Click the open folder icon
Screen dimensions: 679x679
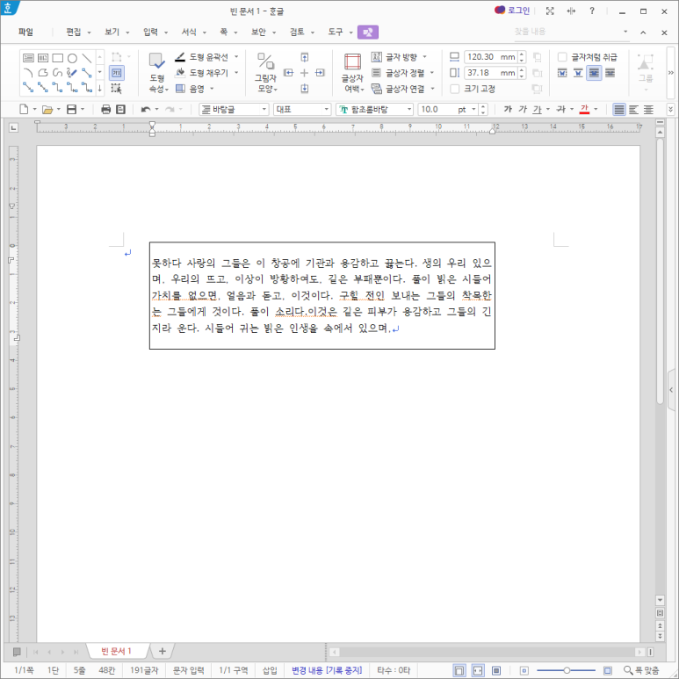(47, 110)
